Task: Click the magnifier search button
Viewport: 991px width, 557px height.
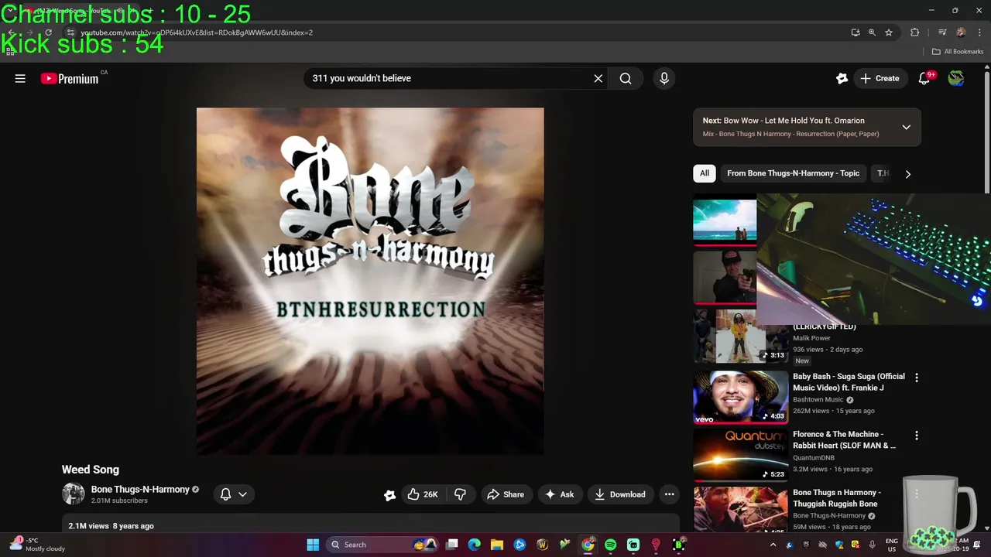Action: [626, 78]
